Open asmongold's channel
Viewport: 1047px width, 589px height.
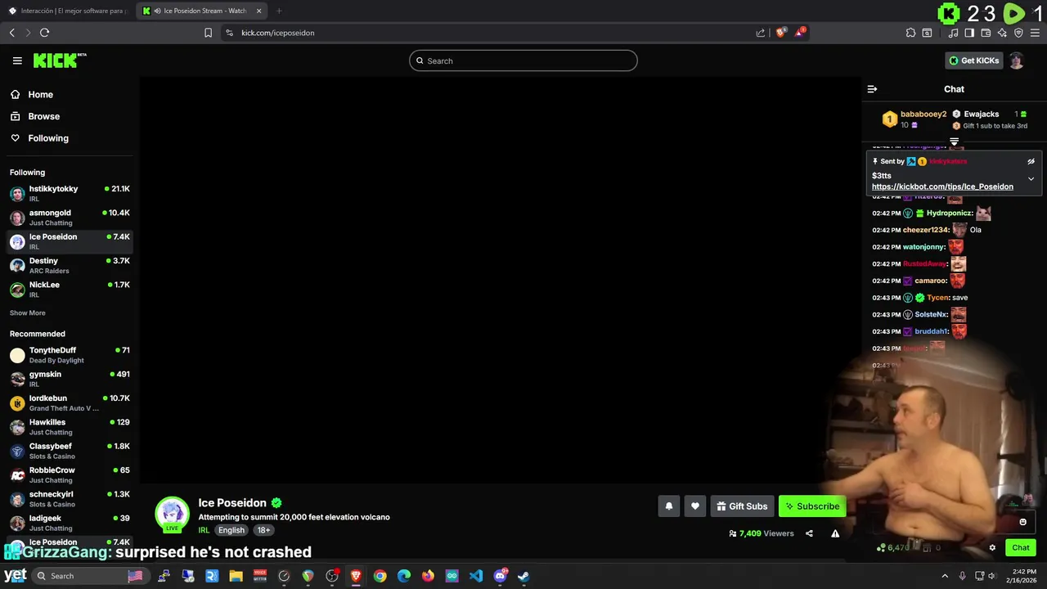[x=70, y=218]
